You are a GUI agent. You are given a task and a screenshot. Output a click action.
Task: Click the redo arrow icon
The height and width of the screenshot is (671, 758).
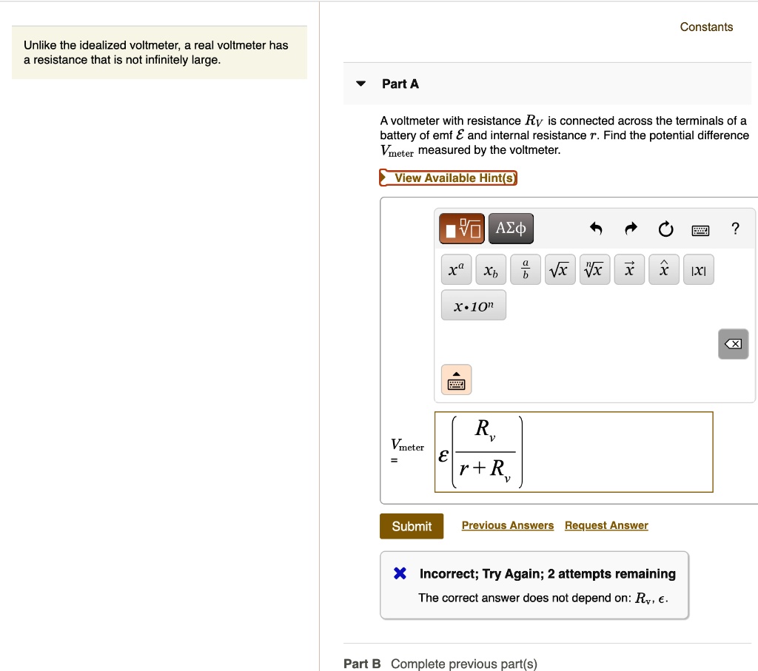click(630, 229)
